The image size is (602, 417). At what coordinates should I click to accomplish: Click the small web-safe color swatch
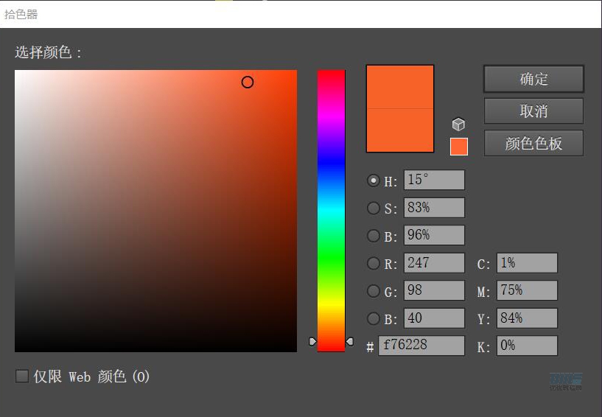tap(458, 147)
